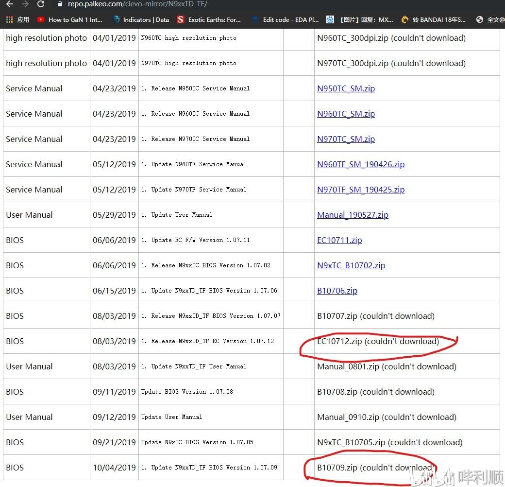Open Edit code - EDA bookmark

click(x=286, y=19)
